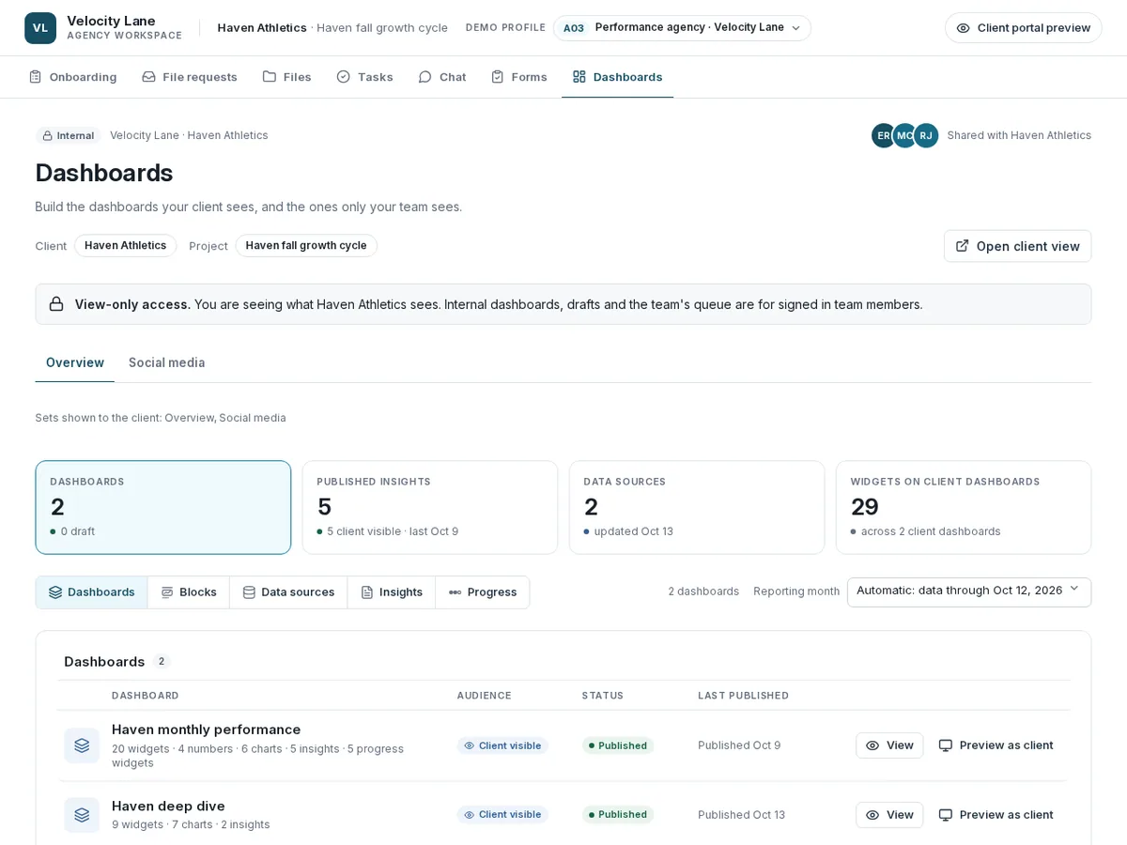Preview Haven deep dive as client

pos(996,815)
